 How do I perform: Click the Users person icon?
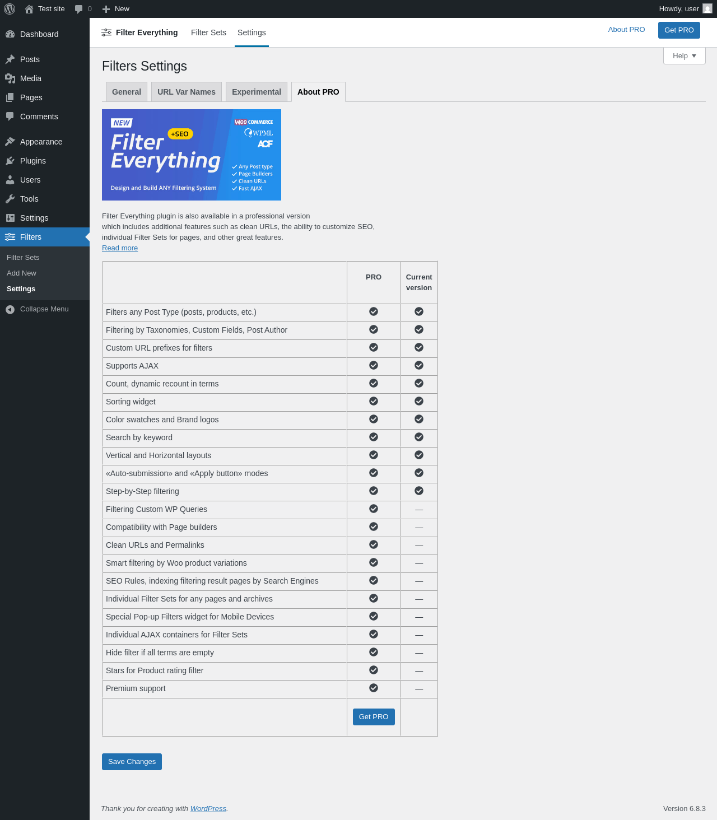(10, 180)
